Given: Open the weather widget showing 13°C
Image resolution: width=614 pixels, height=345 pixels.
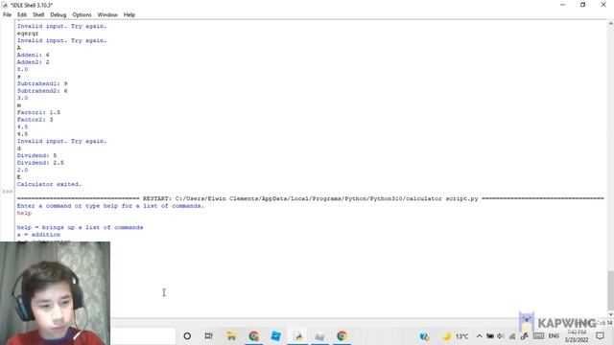Looking at the screenshot, I should pyautogui.click(x=456, y=336).
